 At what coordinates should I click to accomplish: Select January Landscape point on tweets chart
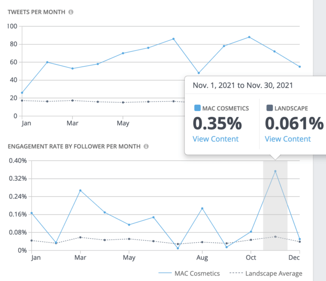point(22,101)
